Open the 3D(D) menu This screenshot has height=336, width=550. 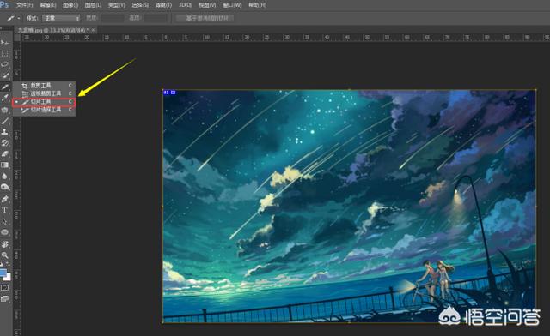(186, 5)
